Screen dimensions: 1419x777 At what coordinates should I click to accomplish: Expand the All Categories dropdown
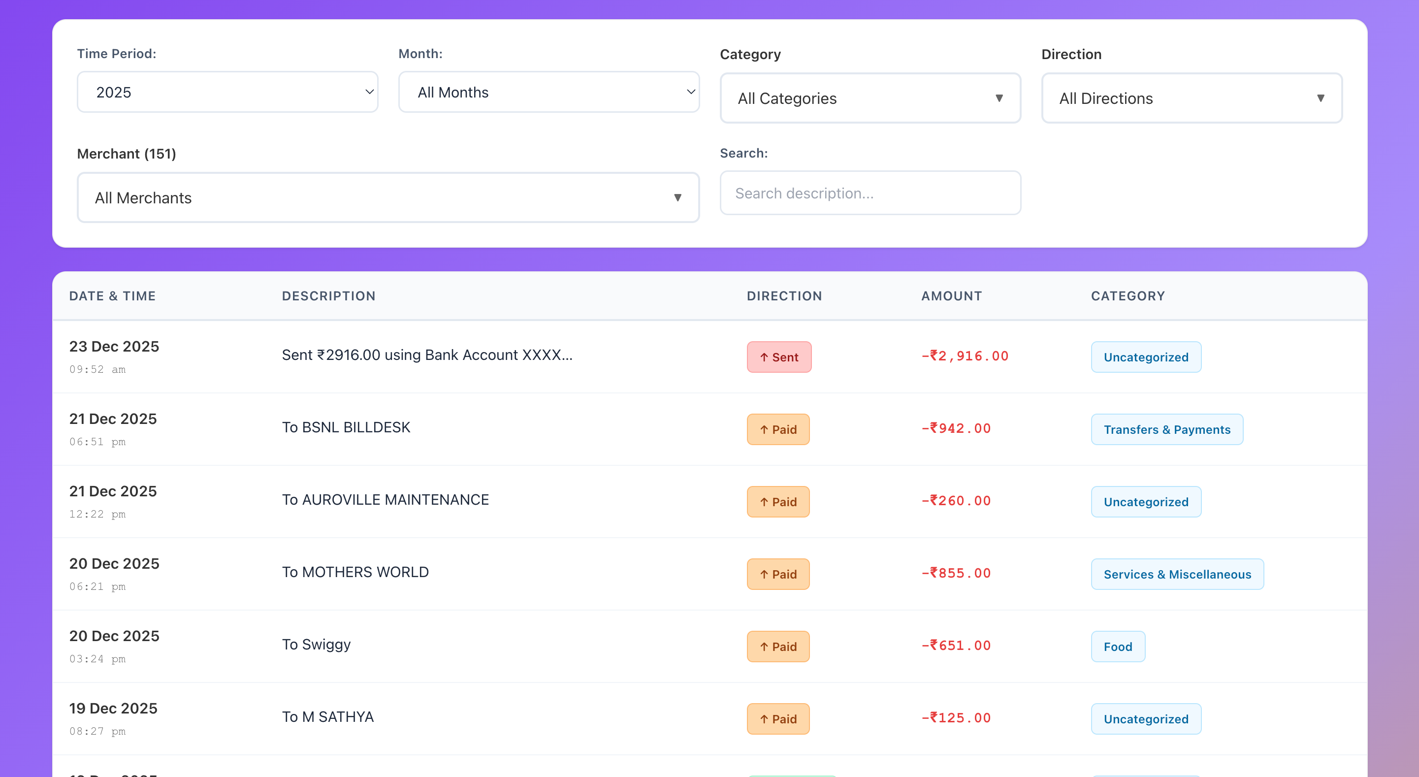[x=869, y=98]
